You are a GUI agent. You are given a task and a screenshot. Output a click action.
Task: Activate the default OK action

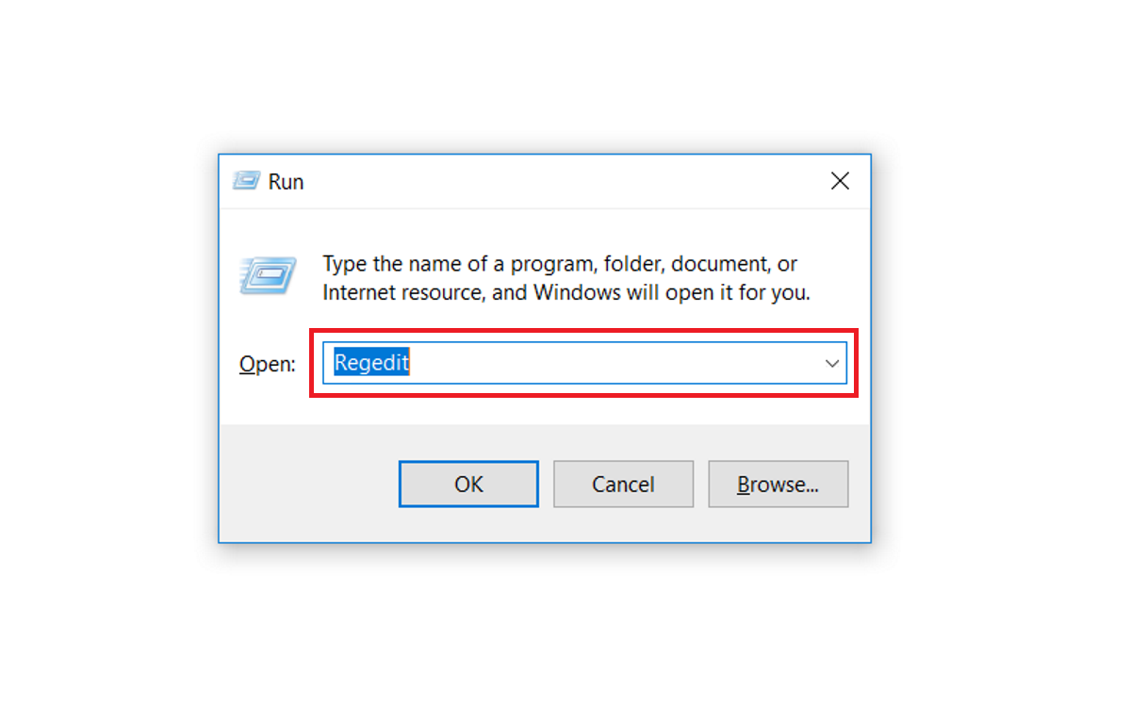pyautogui.click(x=468, y=484)
